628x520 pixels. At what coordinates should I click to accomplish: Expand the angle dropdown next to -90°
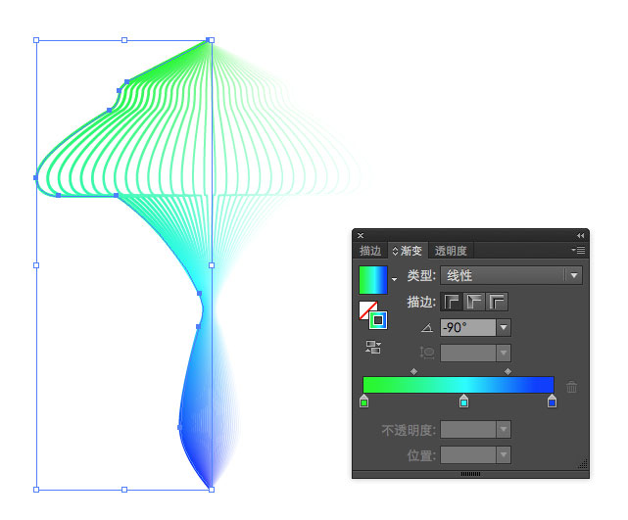point(504,327)
